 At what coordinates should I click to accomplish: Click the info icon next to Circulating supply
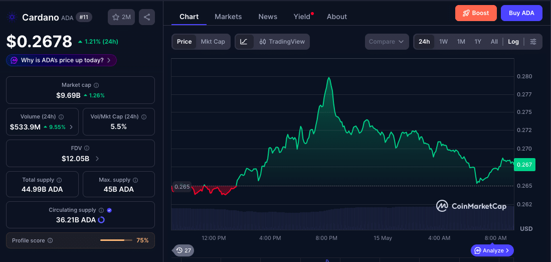point(101,210)
